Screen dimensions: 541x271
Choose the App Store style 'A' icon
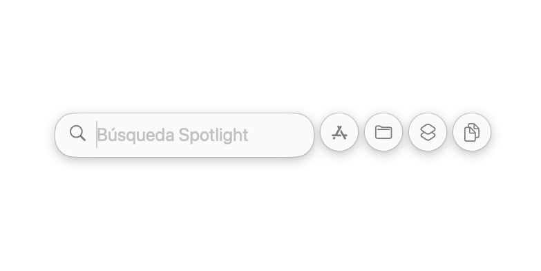click(339, 132)
